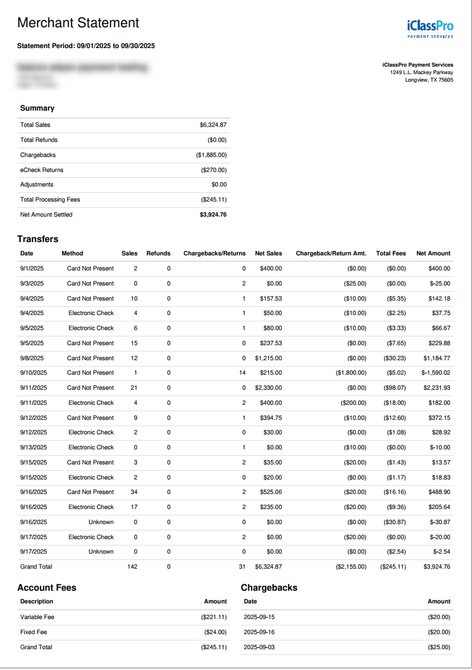Select the 9/10/2025 Card Not Present row
The height and width of the screenshot is (670, 472).
point(235,373)
